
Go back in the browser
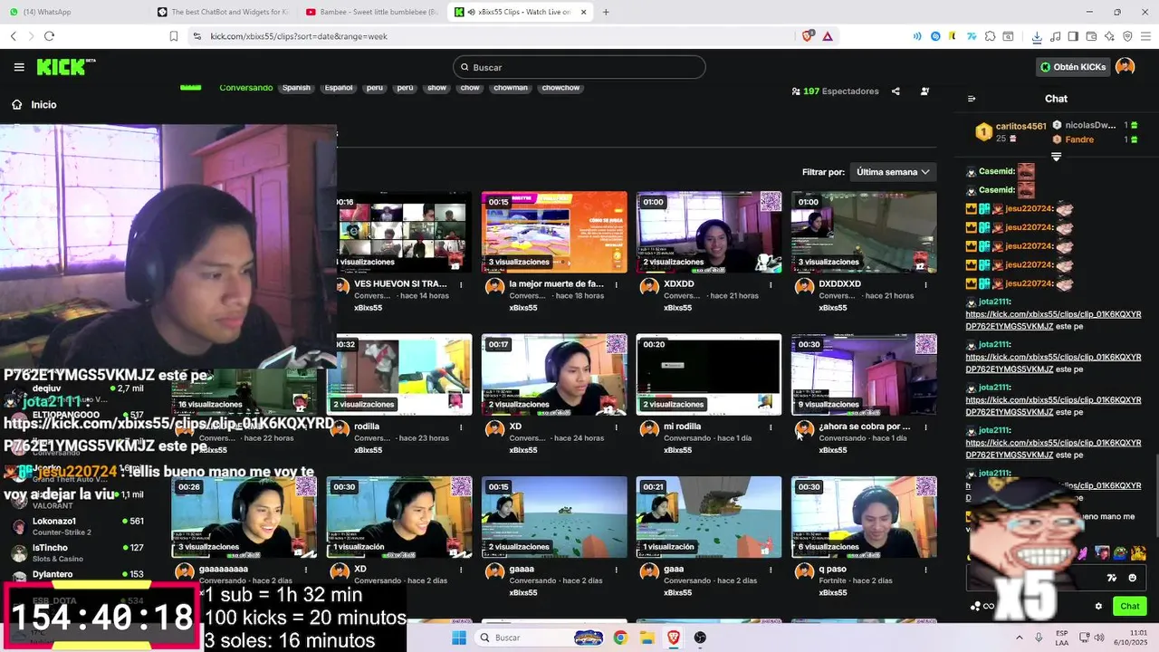(14, 36)
